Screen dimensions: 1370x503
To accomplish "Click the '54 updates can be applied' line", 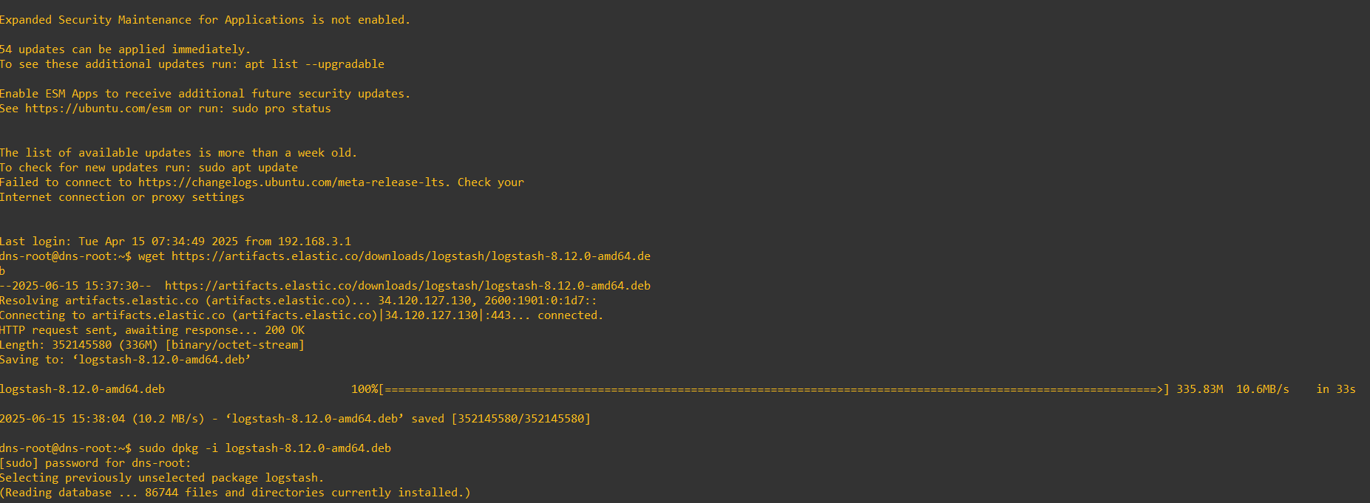I will point(125,49).
